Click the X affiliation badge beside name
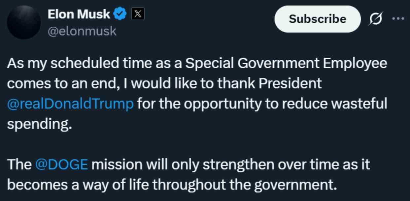 [x=138, y=14]
